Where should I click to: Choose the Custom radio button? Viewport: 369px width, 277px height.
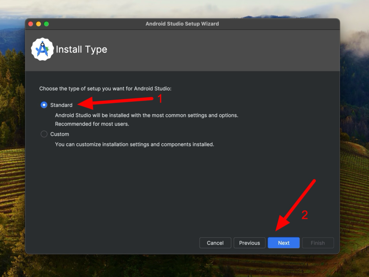click(44, 134)
